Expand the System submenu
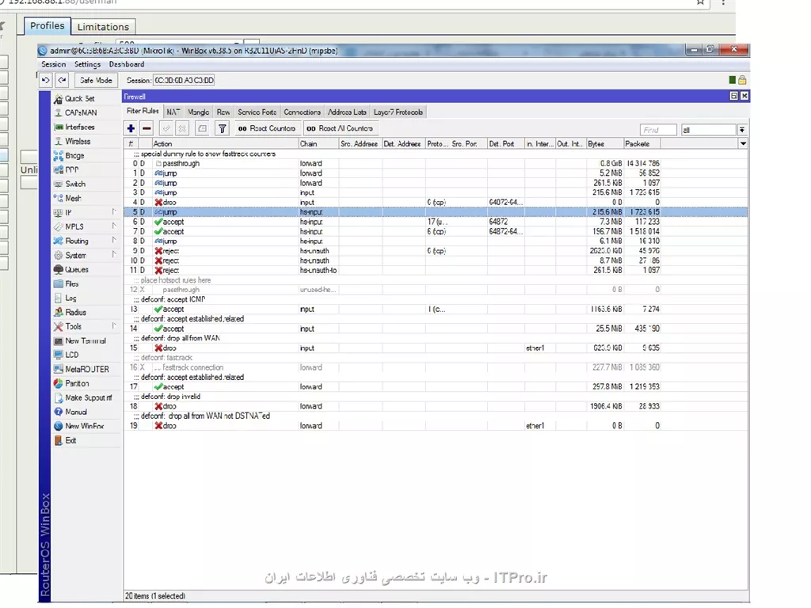This screenshot has width=811, height=608. (114, 255)
